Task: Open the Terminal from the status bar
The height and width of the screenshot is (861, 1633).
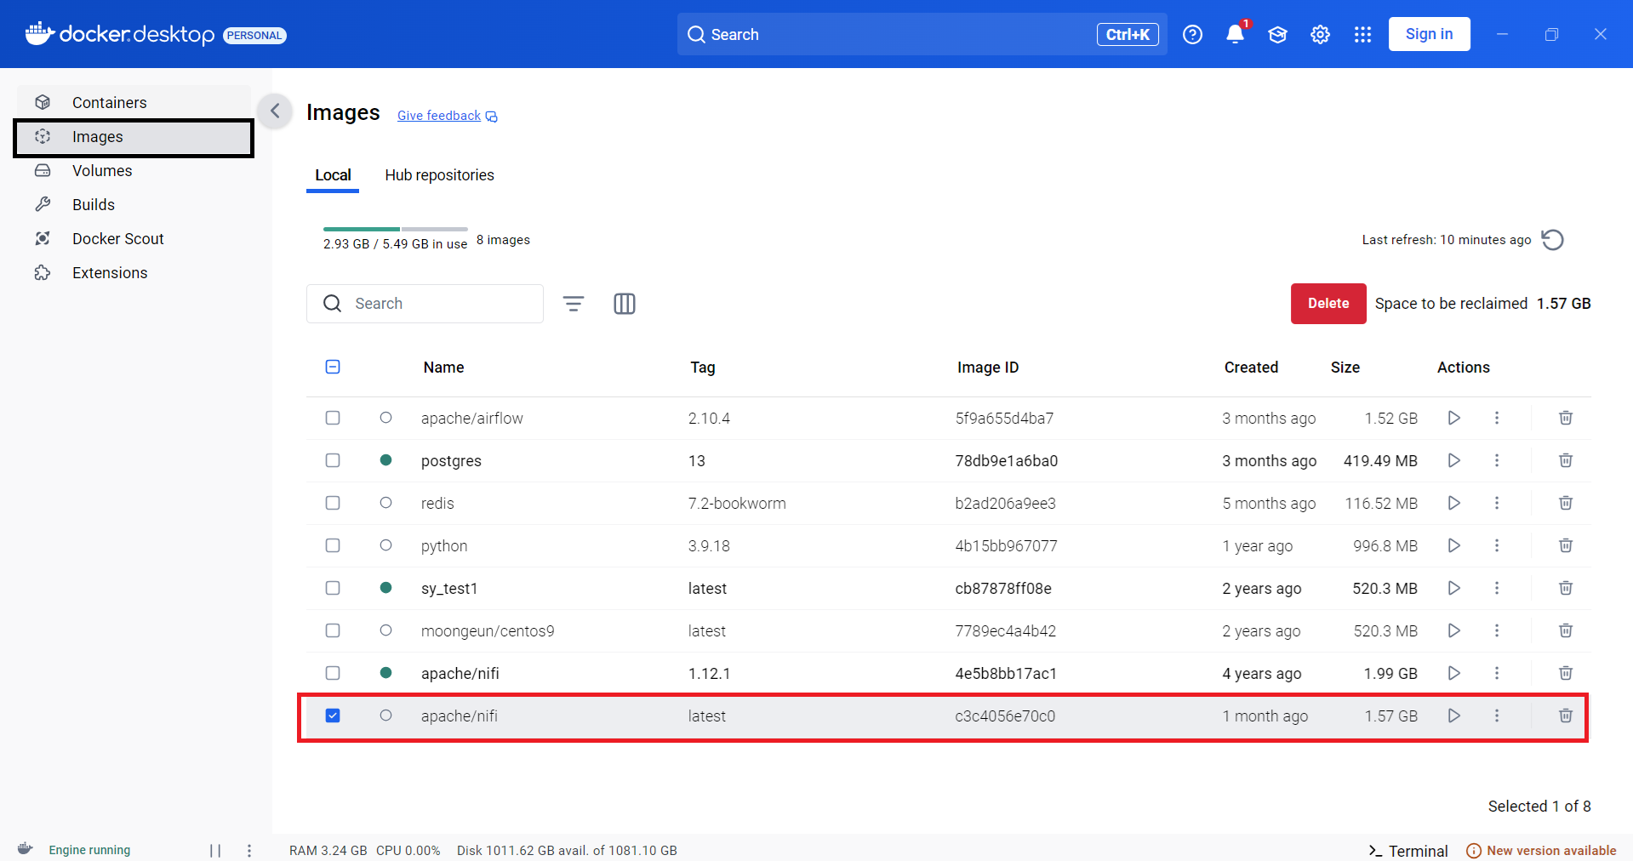Action: (1407, 851)
